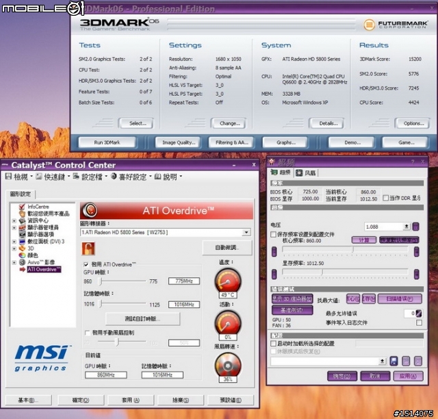Click the InfoCentre checkmark icon

22,207
